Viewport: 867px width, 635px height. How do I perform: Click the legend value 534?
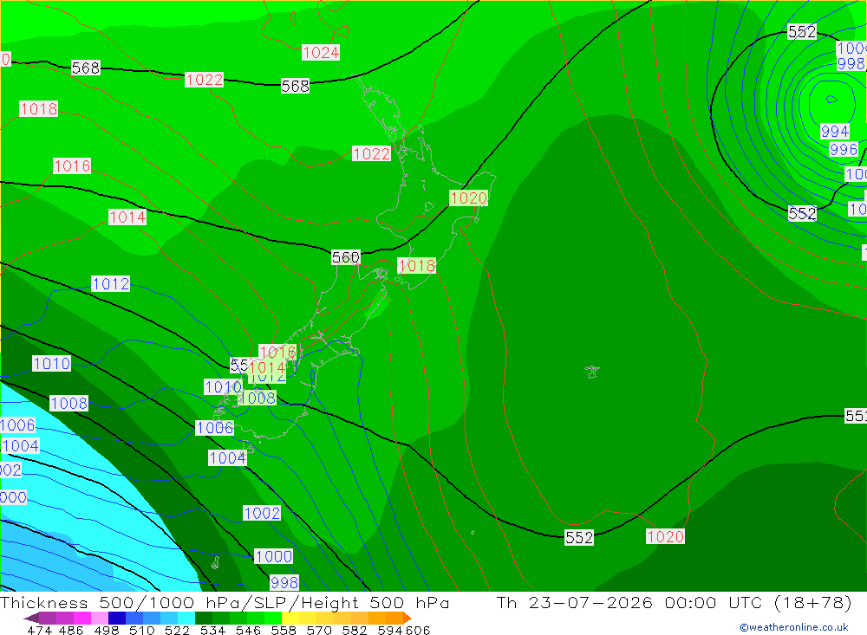pos(213,630)
